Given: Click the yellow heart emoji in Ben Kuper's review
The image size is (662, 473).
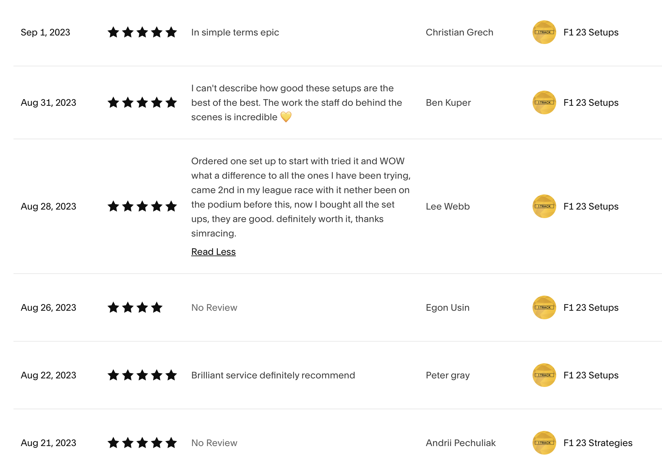Looking at the screenshot, I should pos(286,117).
